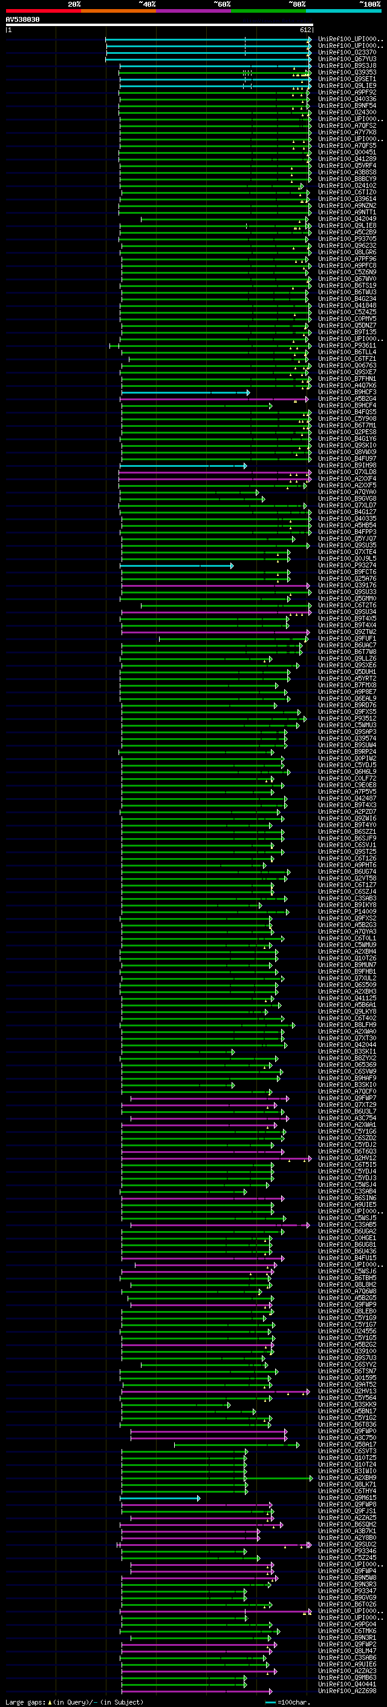Viewport: 387px width, 1707px height.
Task: Select hit label UniRef100_A7QFS2
Action: click(347, 126)
